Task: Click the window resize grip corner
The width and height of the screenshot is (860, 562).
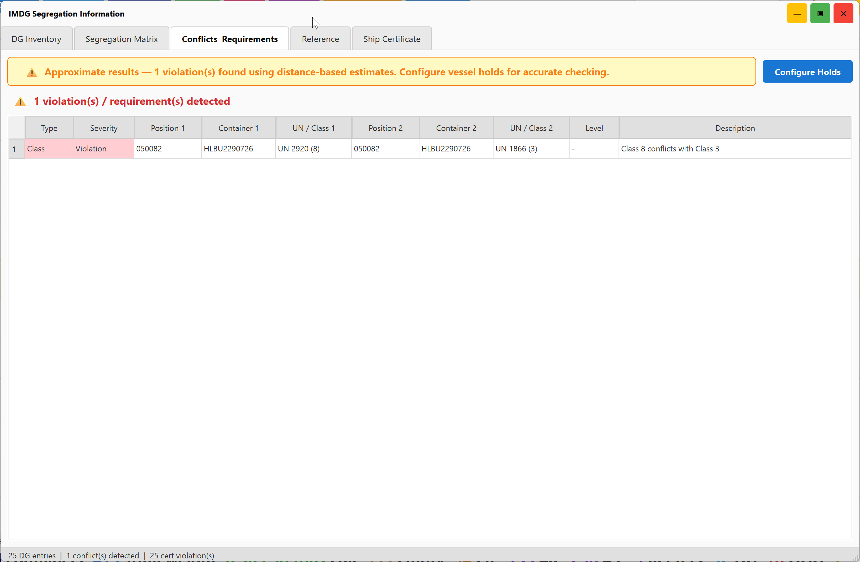Action: click(855, 558)
